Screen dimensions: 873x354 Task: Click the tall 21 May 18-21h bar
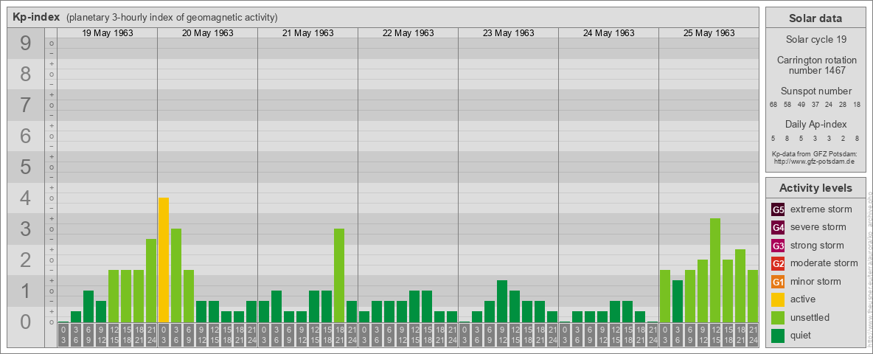click(339, 276)
